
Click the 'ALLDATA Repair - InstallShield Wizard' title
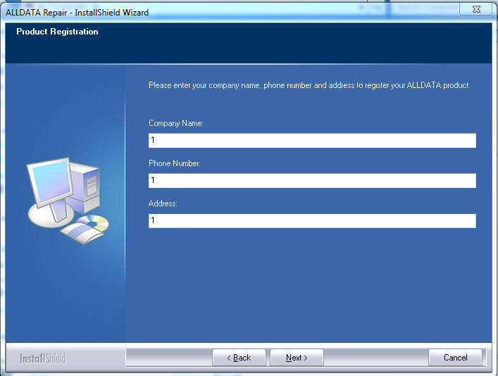click(77, 13)
